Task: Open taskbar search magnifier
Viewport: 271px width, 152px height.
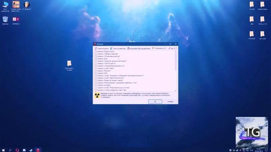Action: click(x=10, y=150)
